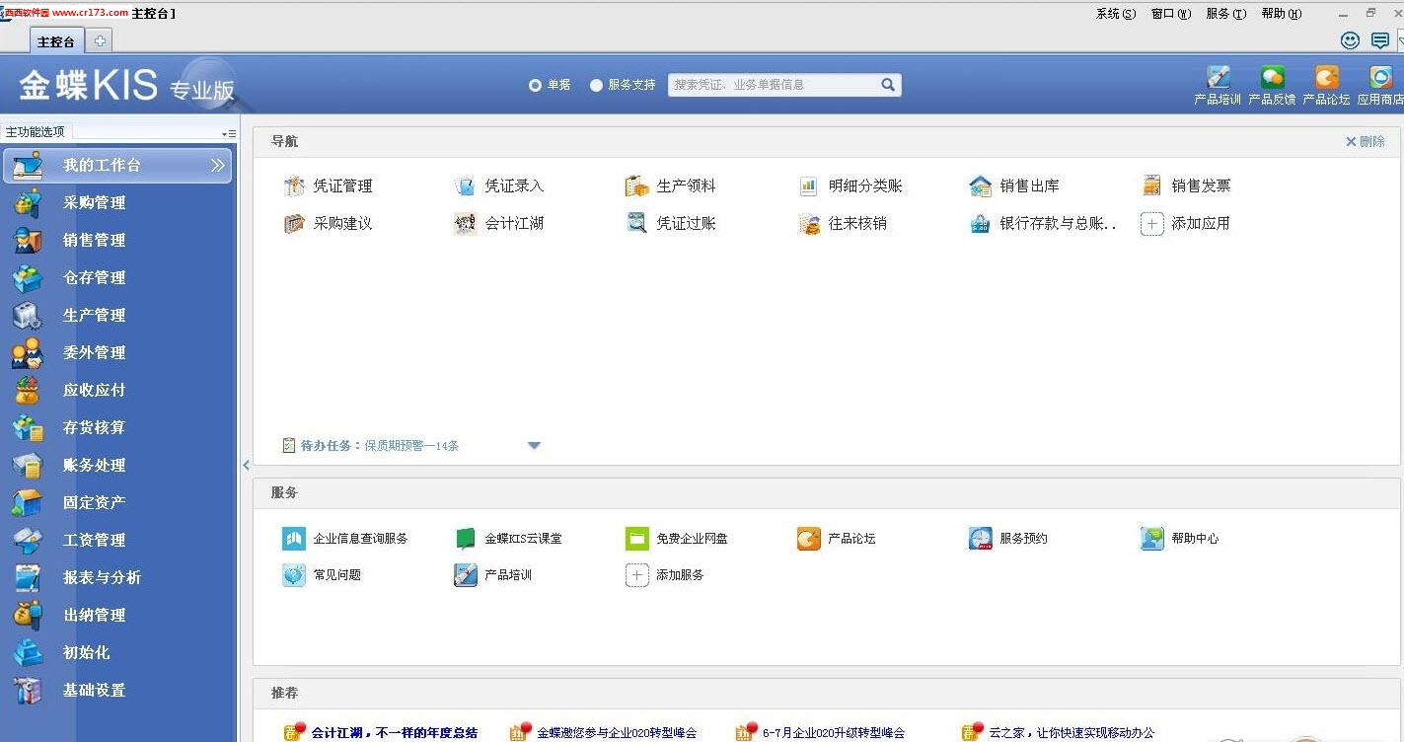Select 初始化 in sidebar
This screenshot has height=742, width=1404.
pos(118,653)
